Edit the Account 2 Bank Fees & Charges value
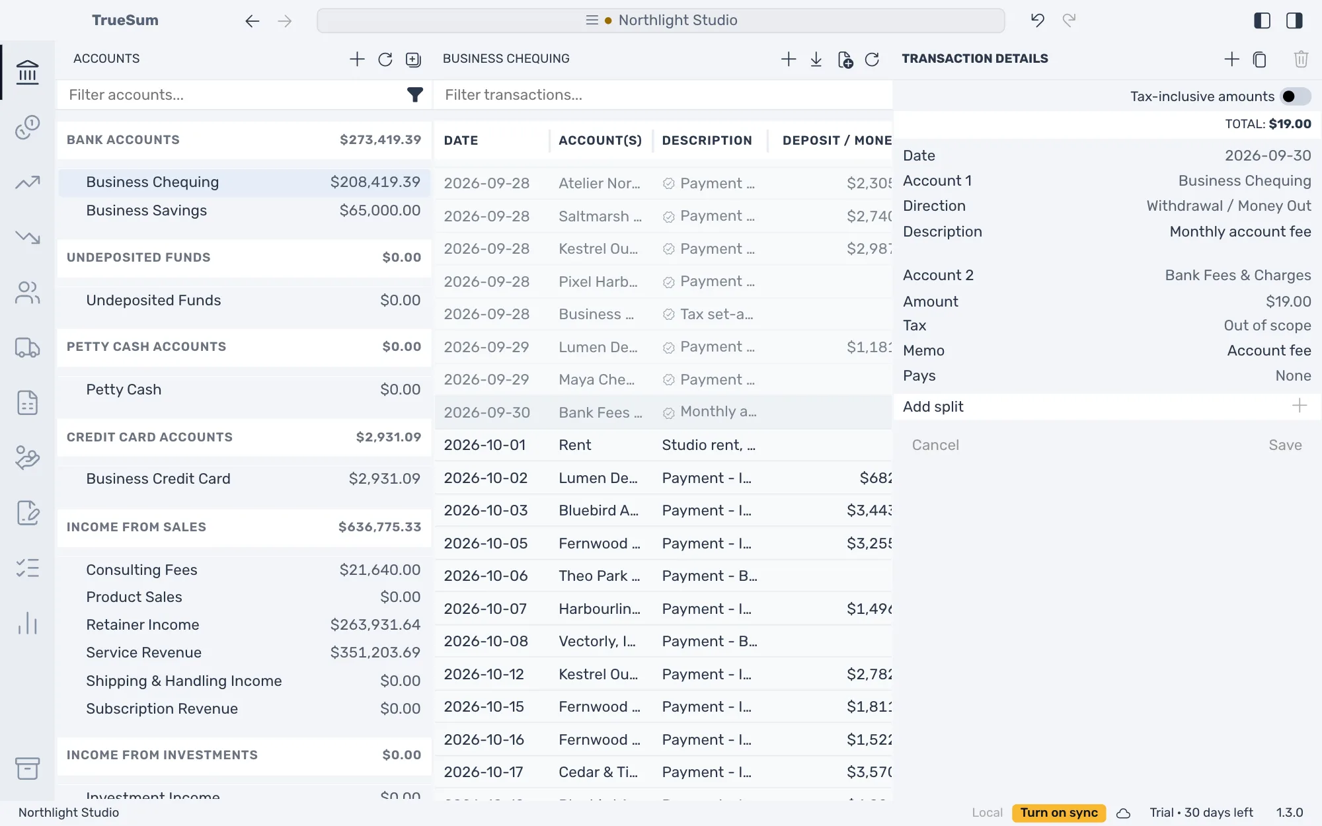This screenshot has width=1322, height=826. click(x=1237, y=276)
